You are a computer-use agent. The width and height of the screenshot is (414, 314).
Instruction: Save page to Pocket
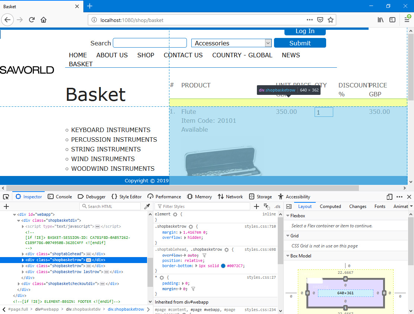click(320, 20)
